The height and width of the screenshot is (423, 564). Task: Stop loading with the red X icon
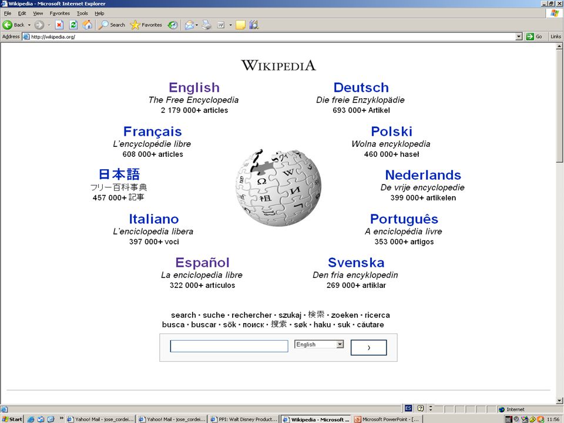(59, 25)
